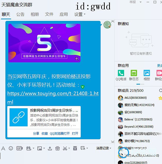The image size is (162, 164).
Task: Open the 相册 group app icon
Action: 147,73
